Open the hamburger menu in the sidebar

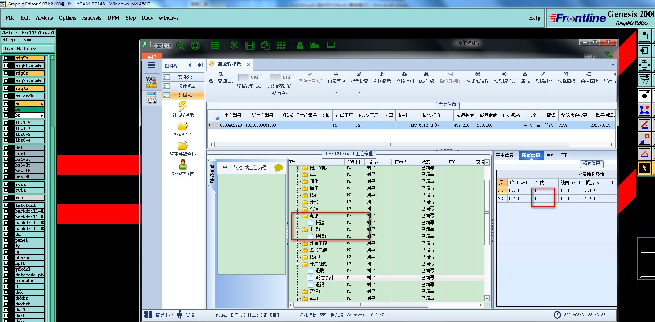(x=151, y=65)
